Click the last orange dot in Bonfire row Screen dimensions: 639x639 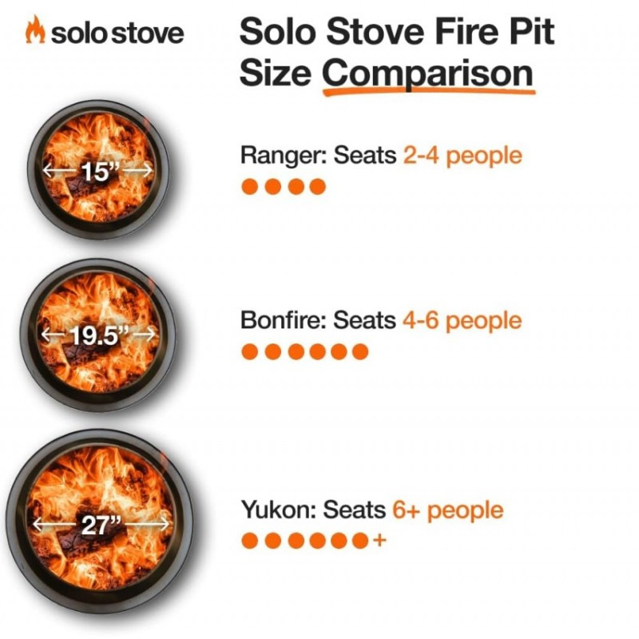(360, 351)
